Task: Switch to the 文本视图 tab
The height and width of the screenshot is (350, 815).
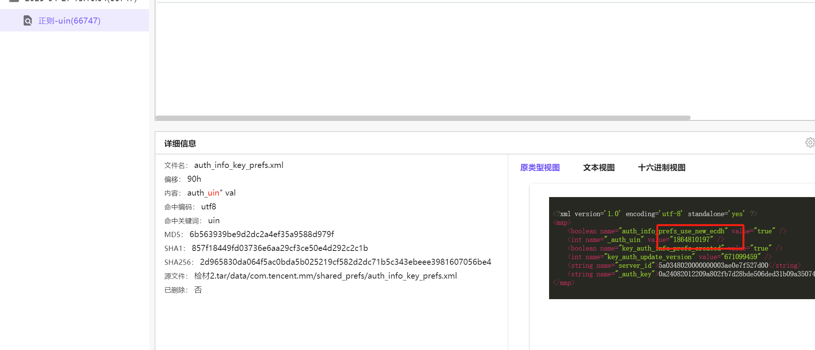Action: pyautogui.click(x=599, y=168)
